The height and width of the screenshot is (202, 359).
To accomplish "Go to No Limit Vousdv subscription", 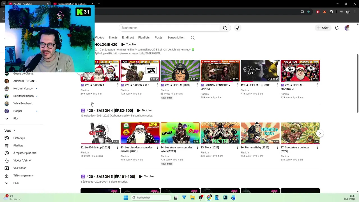I will (x=22, y=88).
